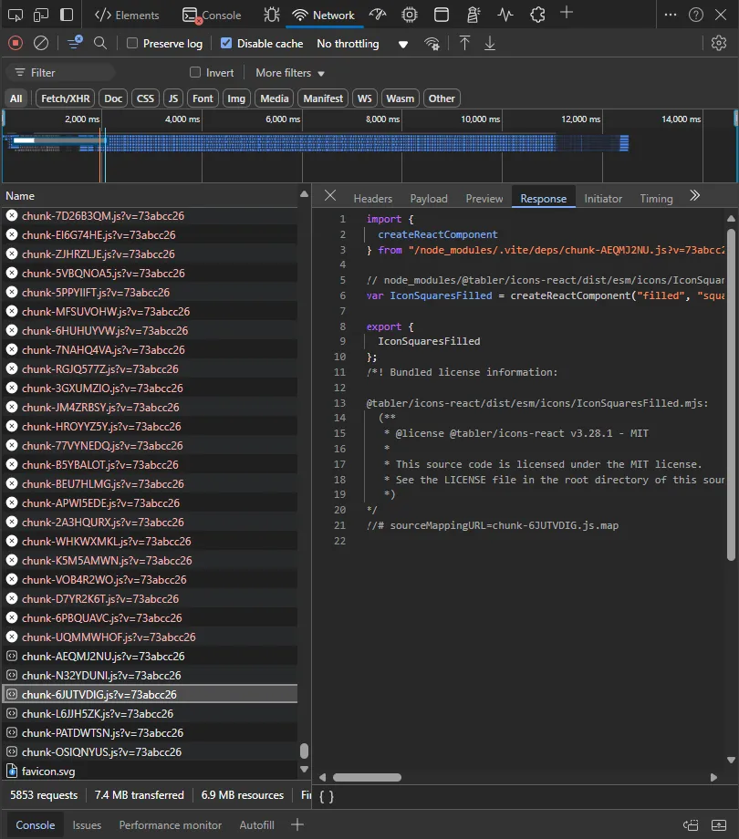Import HAR file upload arrow
Image resolution: width=739 pixels, height=839 pixels.
465,43
